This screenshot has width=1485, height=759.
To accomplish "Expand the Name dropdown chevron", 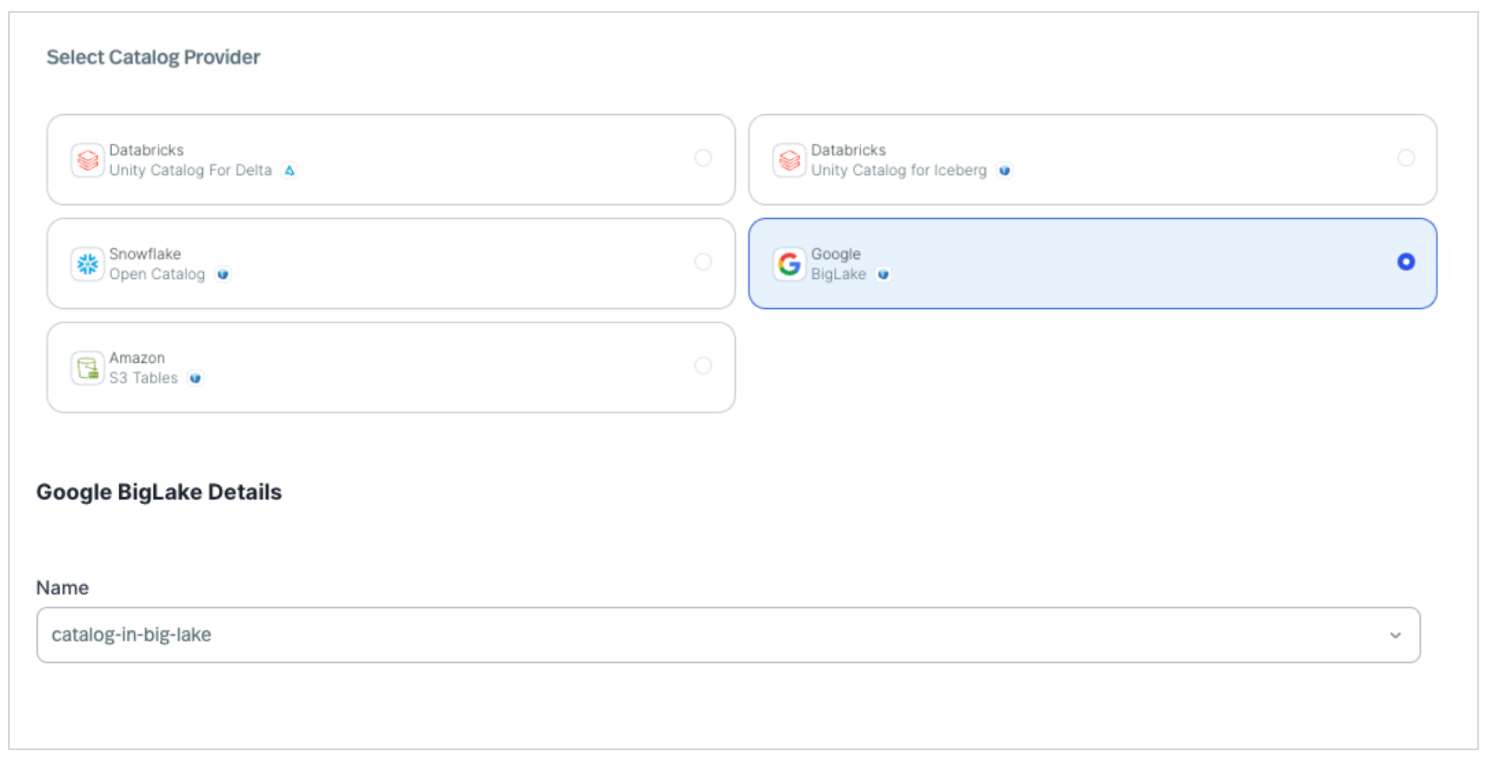I will [x=1395, y=635].
